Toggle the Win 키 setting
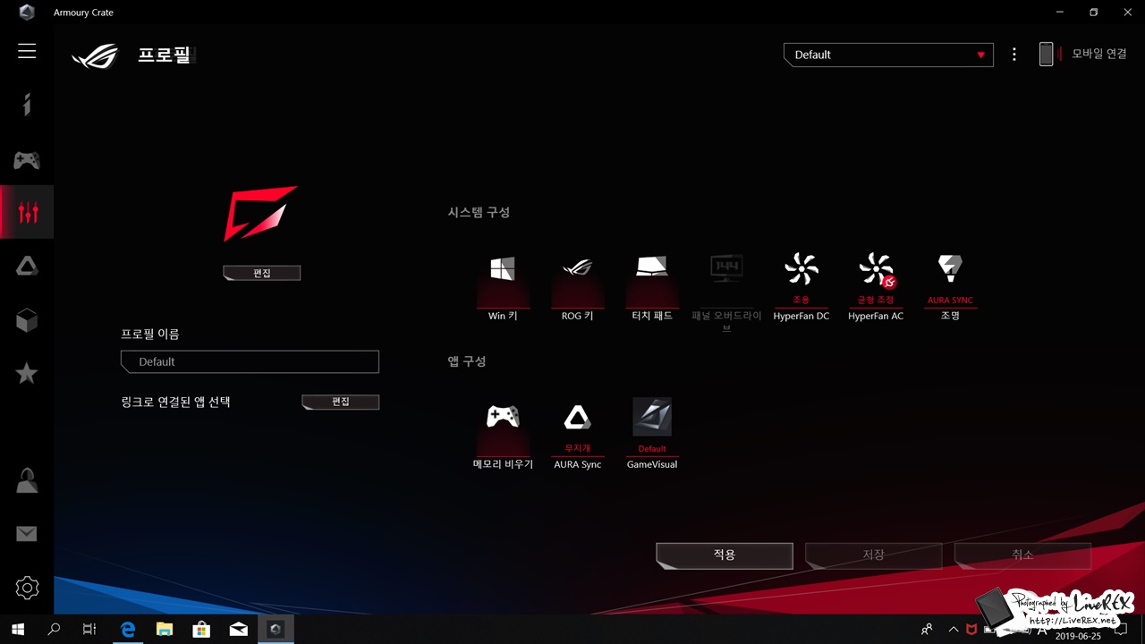This screenshot has width=1145, height=644. point(503,288)
